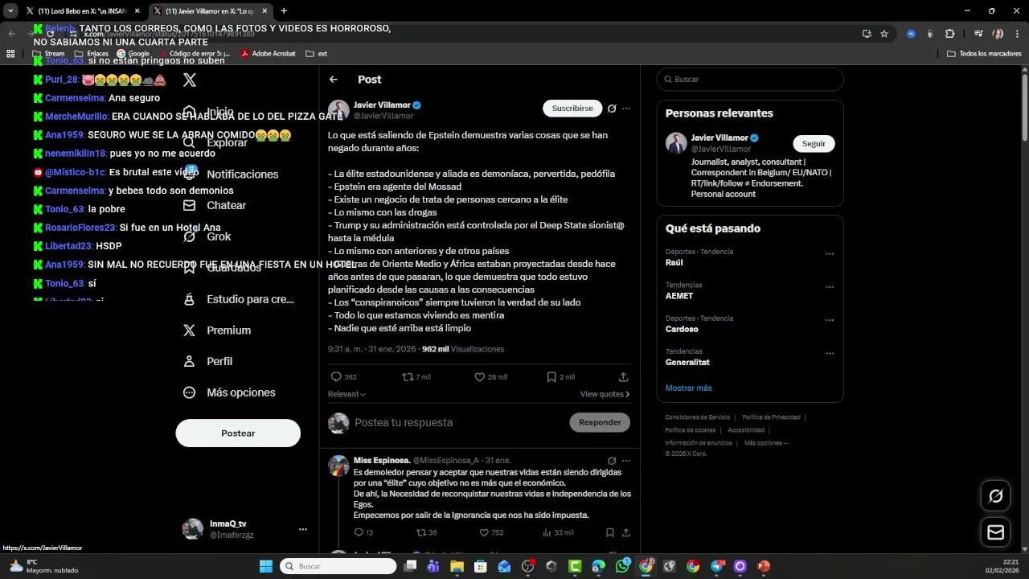The width and height of the screenshot is (1029, 579).
Task: Click Suscribirse on Javier Villamor's post
Action: [572, 108]
